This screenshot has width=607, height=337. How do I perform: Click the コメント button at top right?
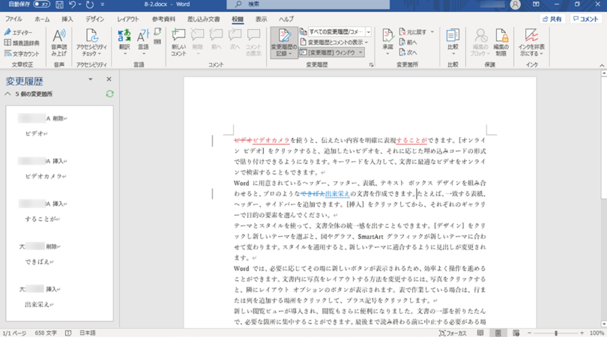pos(586,19)
